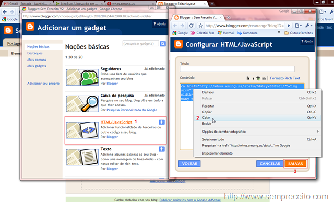This screenshot has width=334, height=202.
Task: Select Noções básicas in gadget sidebar
Action: (x=38, y=47)
